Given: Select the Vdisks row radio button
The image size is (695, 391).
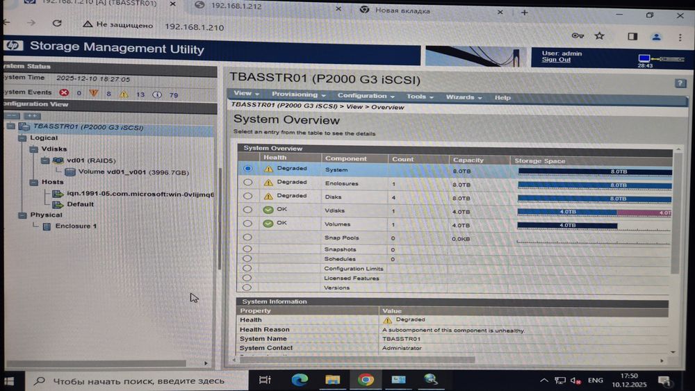Looking at the screenshot, I should tap(247, 210).
